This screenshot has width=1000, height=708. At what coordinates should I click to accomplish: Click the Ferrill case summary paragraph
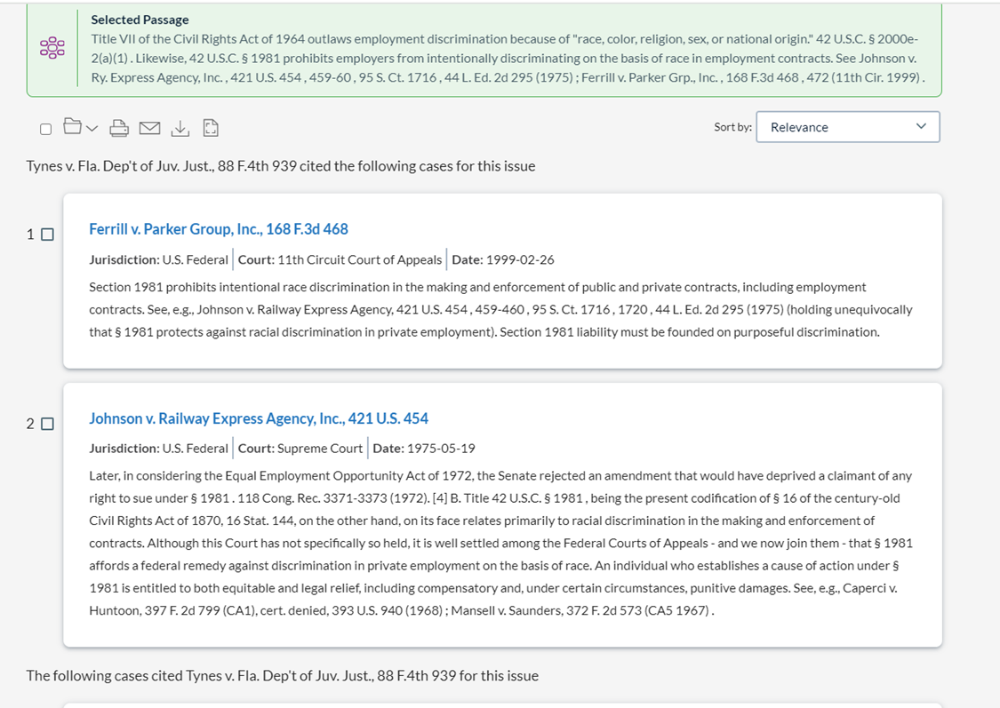coord(500,310)
